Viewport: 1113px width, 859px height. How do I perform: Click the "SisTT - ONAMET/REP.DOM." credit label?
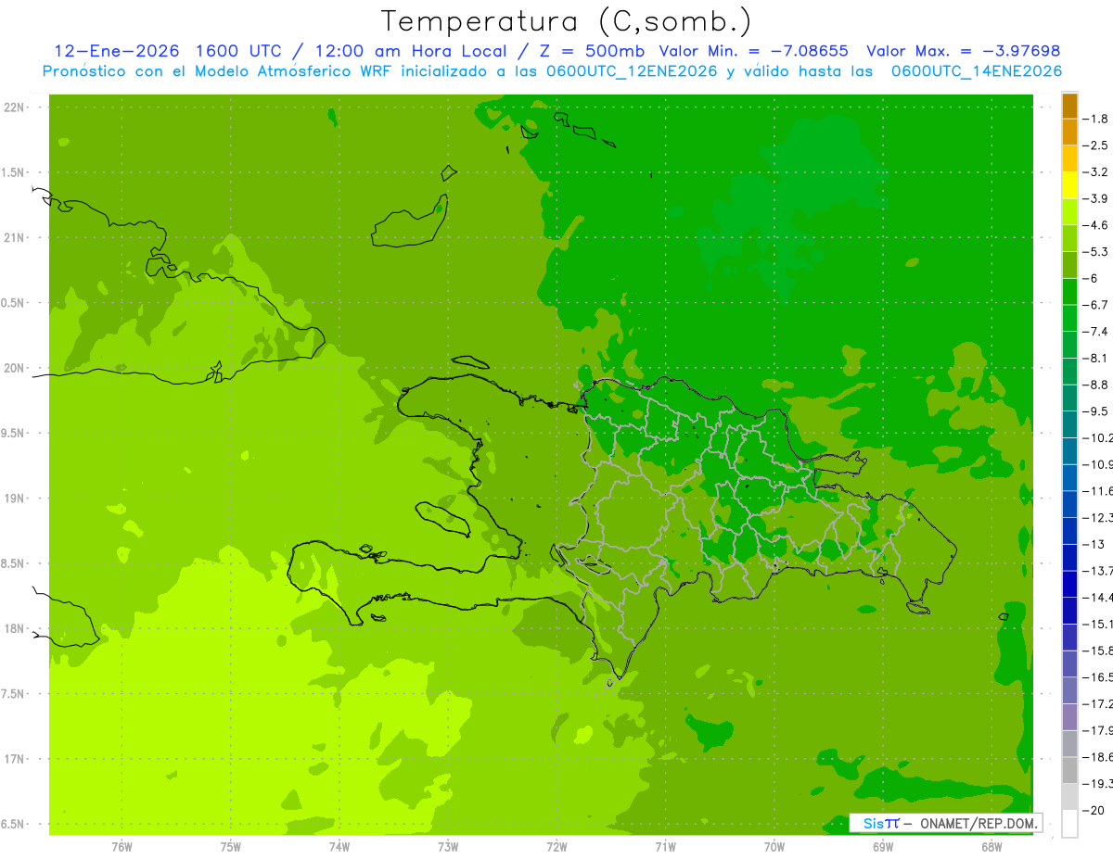[945, 823]
